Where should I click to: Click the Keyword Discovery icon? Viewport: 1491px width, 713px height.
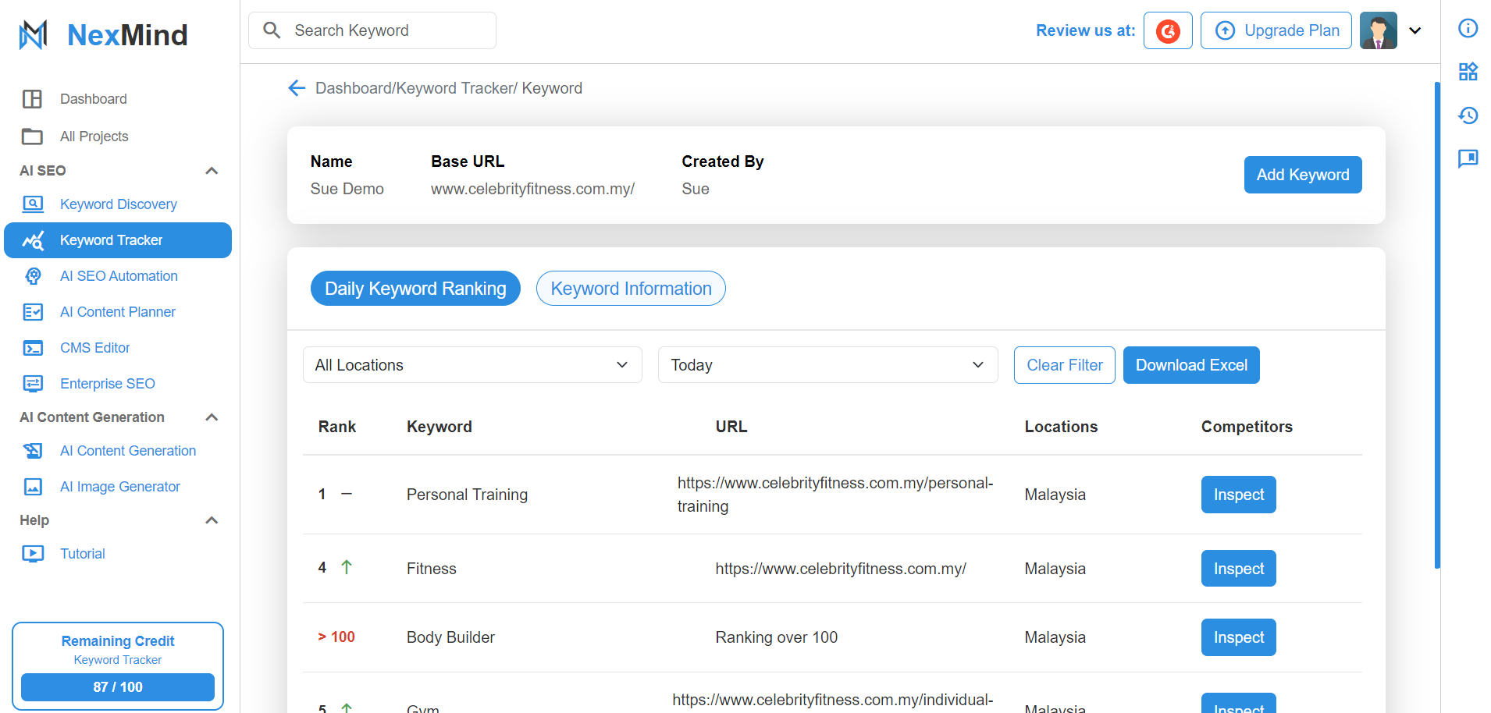click(x=33, y=204)
